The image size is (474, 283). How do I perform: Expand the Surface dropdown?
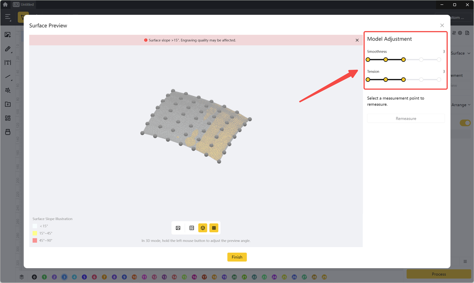pos(461,53)
